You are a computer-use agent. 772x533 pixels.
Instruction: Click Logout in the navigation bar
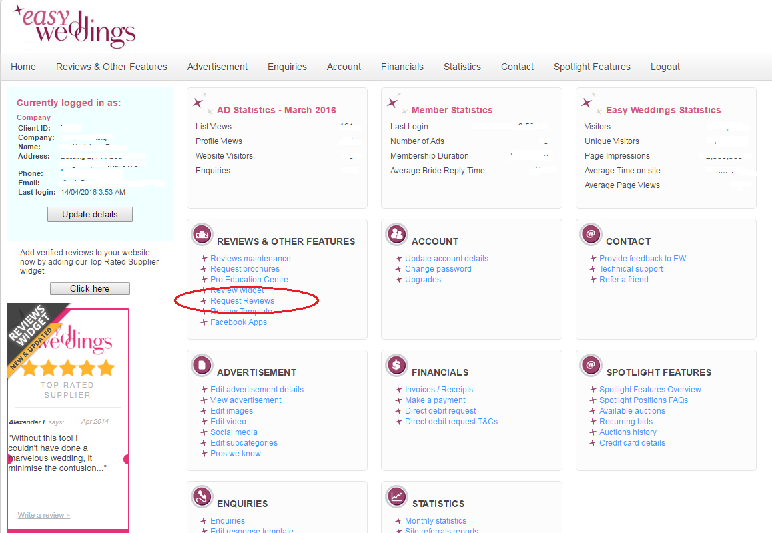665,67
